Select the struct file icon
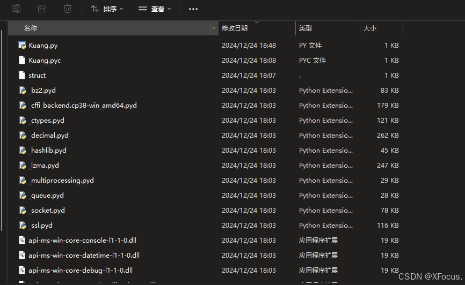465x285 pixels. 22,75
